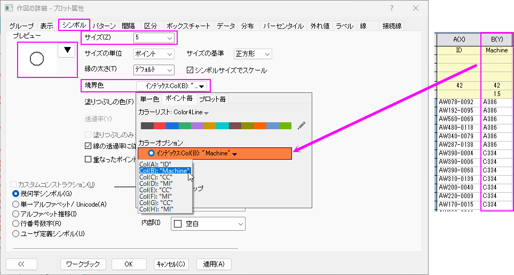Image resolution: width=514 pixels, height=275 pixels.
Task: Pick the blue swatch in color list
Action: pos(172,125)
